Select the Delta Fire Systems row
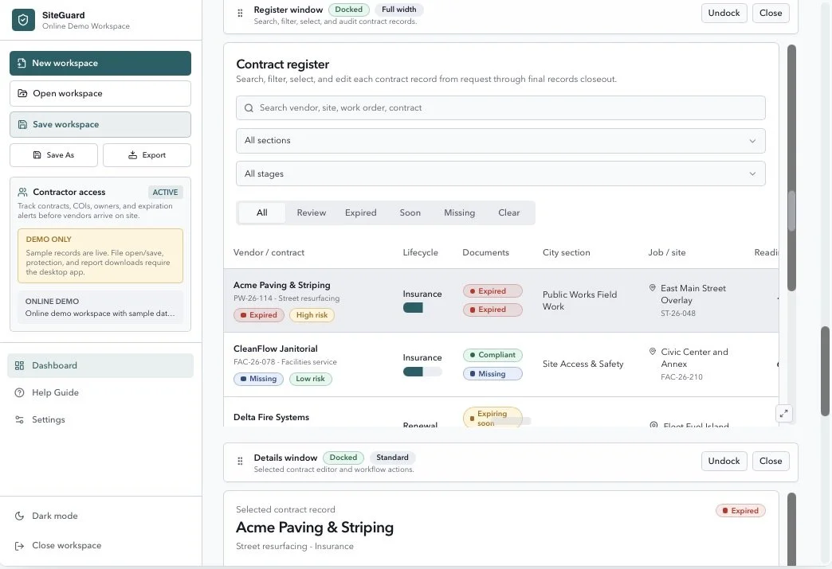The width and height of the screenshot is (832, 569). 501,412
